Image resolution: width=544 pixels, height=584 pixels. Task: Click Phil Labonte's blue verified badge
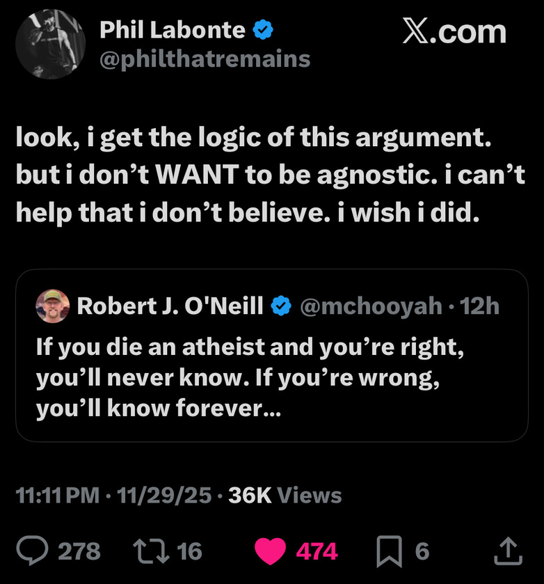262,30
